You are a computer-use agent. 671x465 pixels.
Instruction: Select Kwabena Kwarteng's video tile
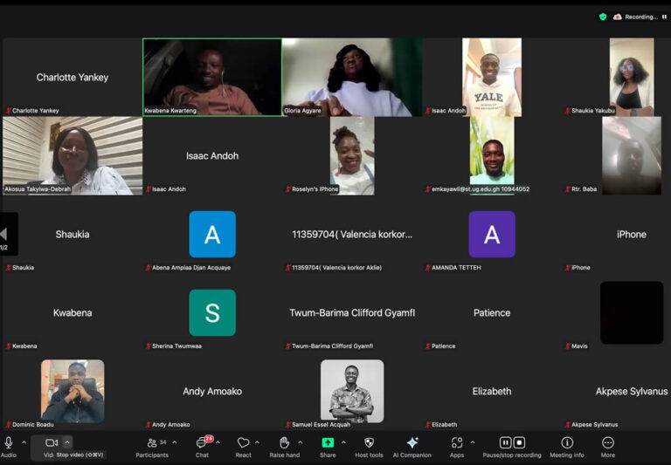[x=212, y=77]
